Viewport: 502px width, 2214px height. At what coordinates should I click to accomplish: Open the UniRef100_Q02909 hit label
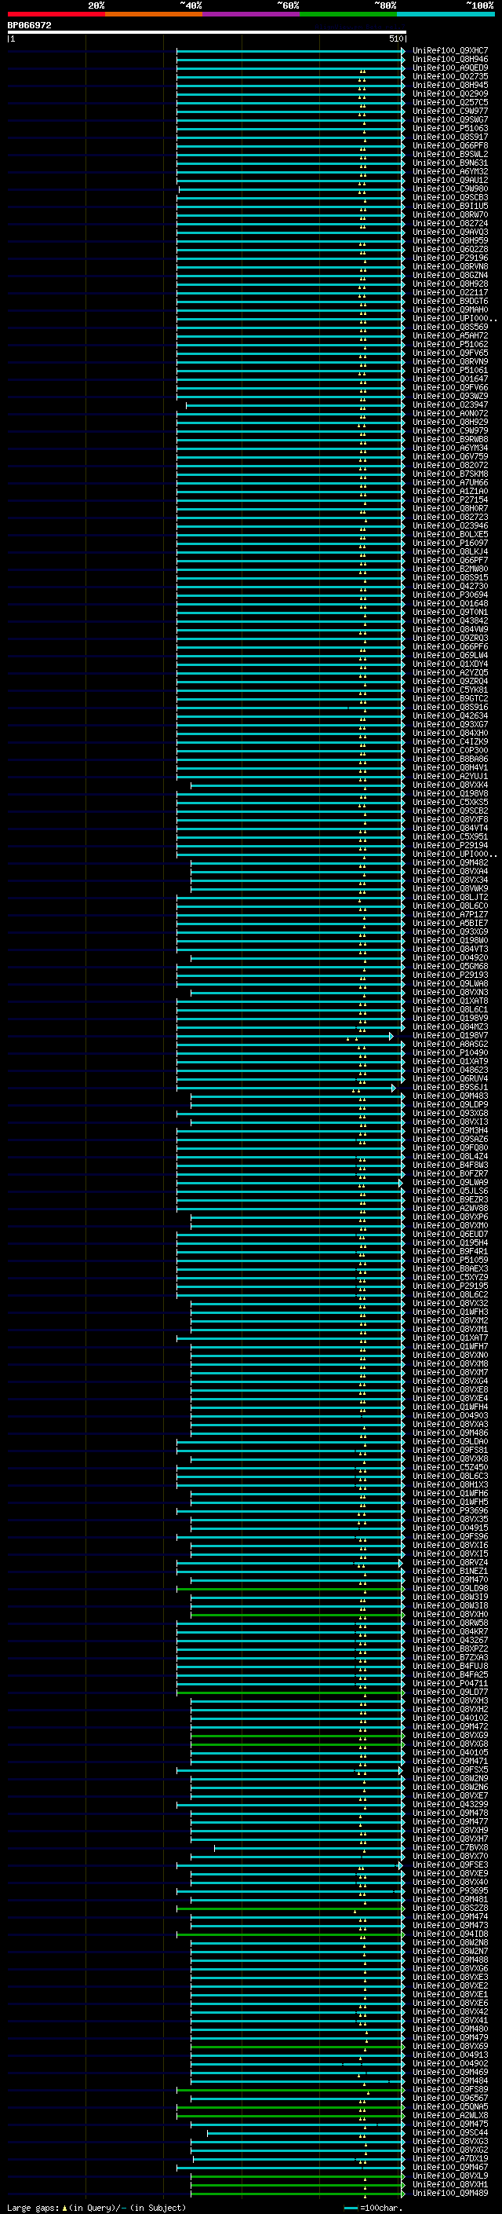pyautogui.click(x=449, y=93)
